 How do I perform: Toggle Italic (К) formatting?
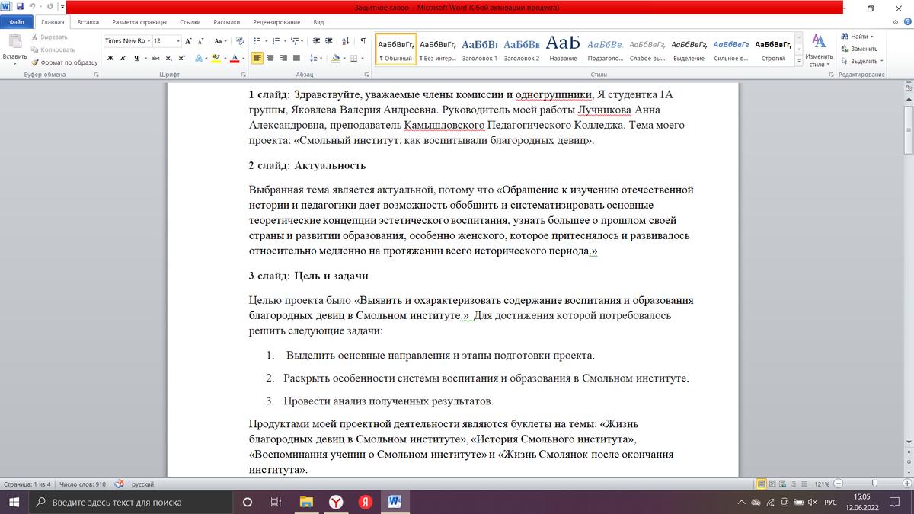tap(123, 58)
